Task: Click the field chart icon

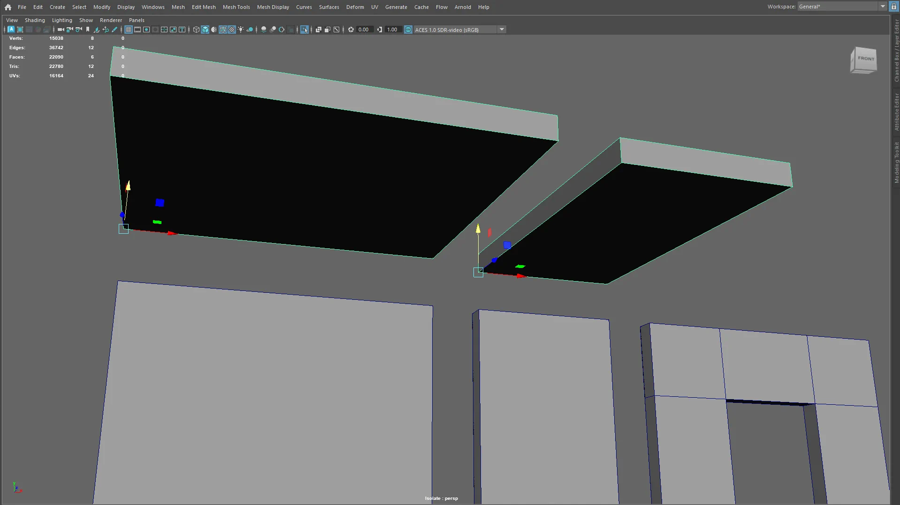Action: tap(164, 30)
